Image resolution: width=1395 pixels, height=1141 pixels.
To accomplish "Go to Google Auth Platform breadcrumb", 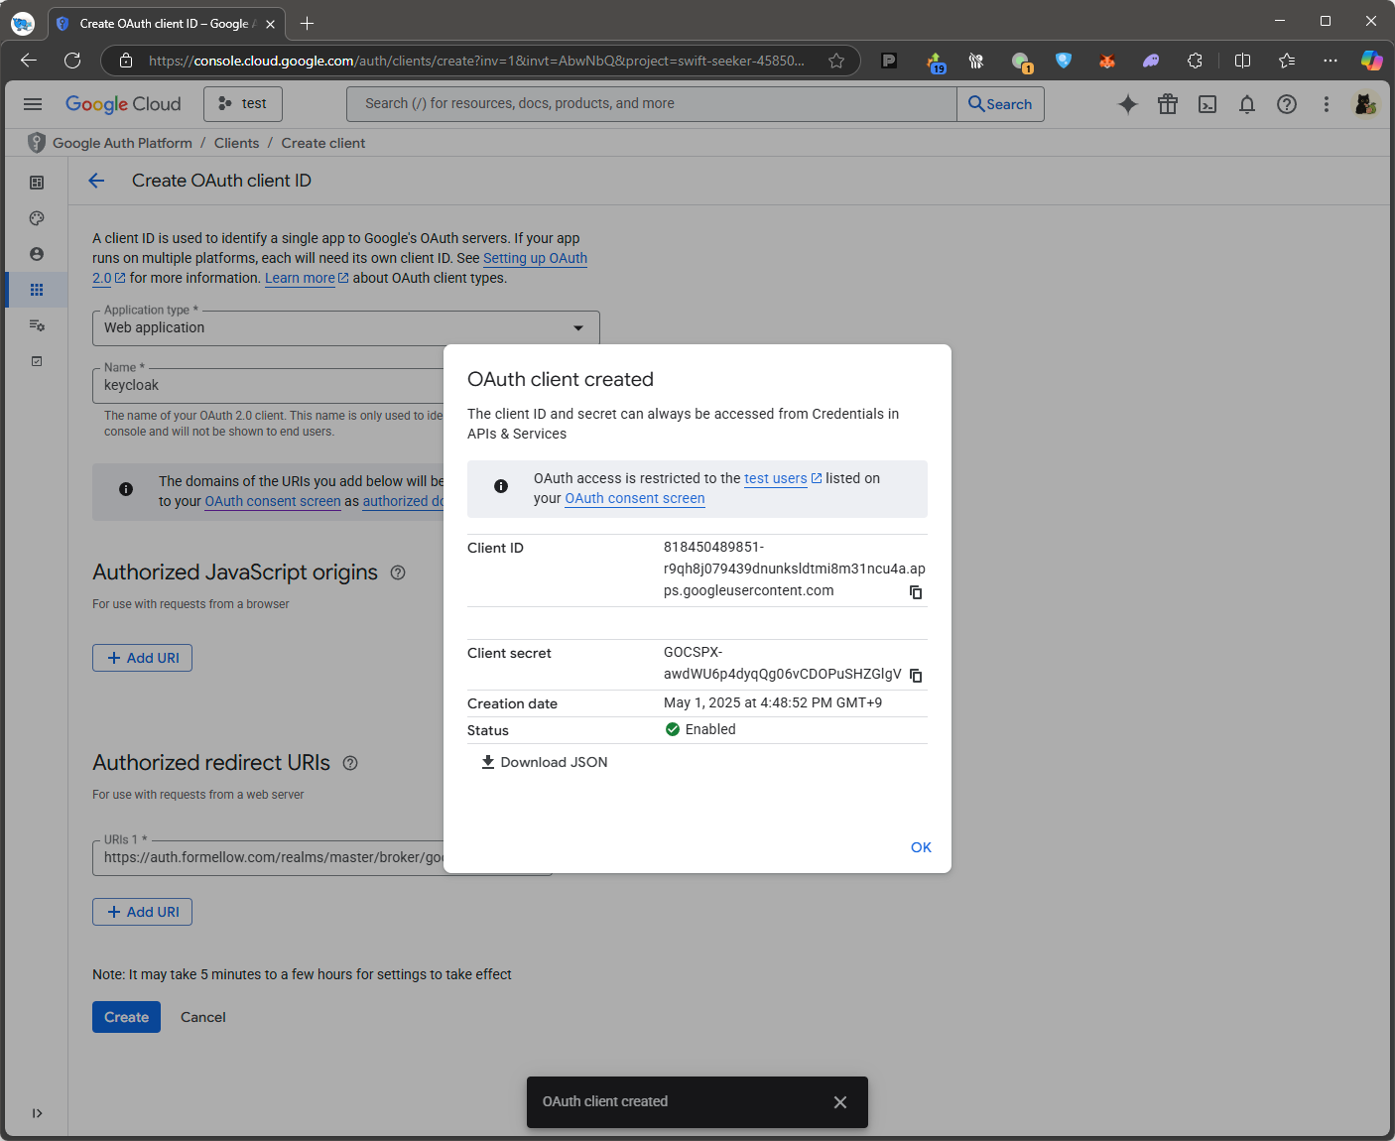I will (122, 143).
